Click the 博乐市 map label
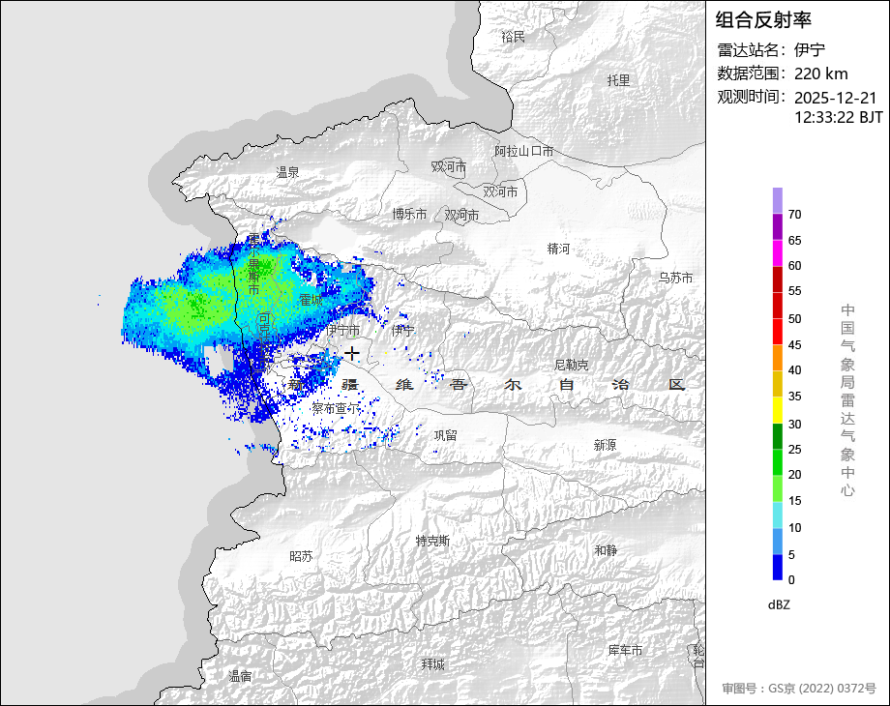This screenshot has height=706, width=890. (409, 214)
